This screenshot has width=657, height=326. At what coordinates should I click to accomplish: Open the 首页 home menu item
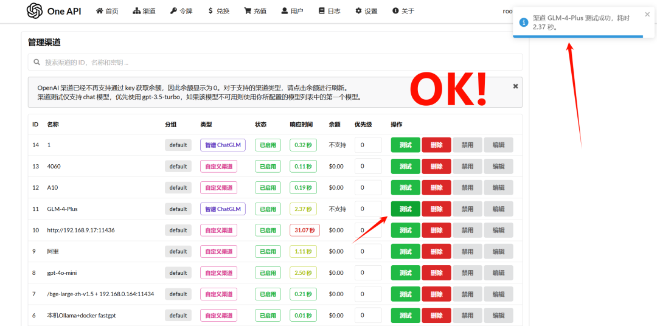point(107,11)
